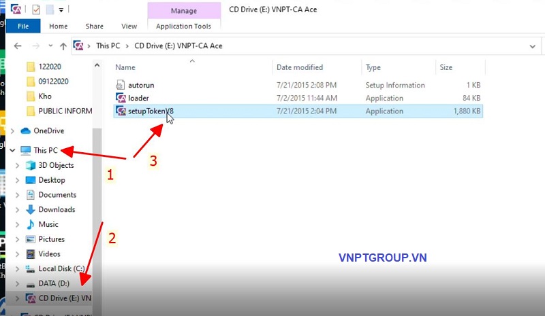
Task: Expand the OneDrive tree node
Action: pyautogui.click(x=12, y=130)
